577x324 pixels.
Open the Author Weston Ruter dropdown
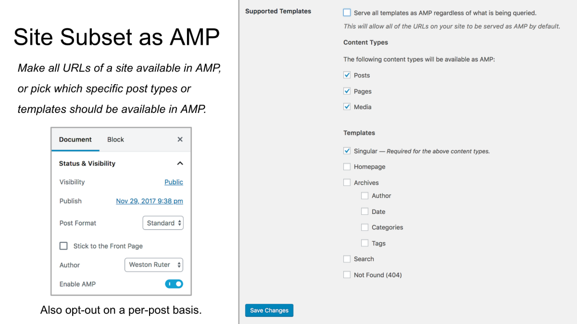point(154,265)
